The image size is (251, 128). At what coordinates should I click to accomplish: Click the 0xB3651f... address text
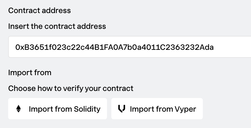click(x=114, y=47)
